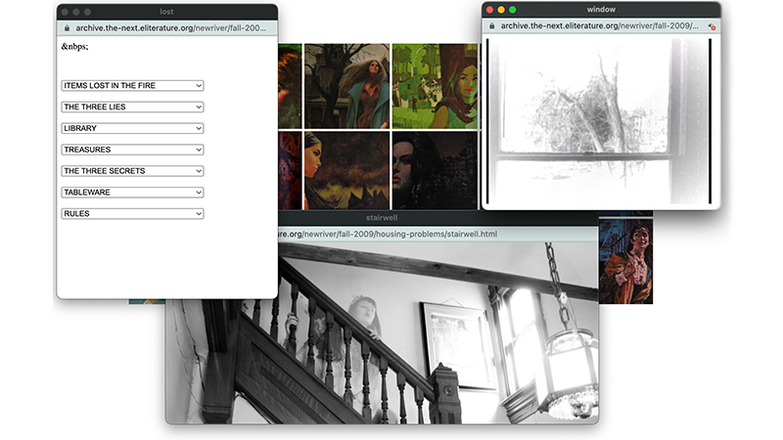
Task: Click the lock icon in the 'lost' address bar
Action: click(x=67, y=28)
